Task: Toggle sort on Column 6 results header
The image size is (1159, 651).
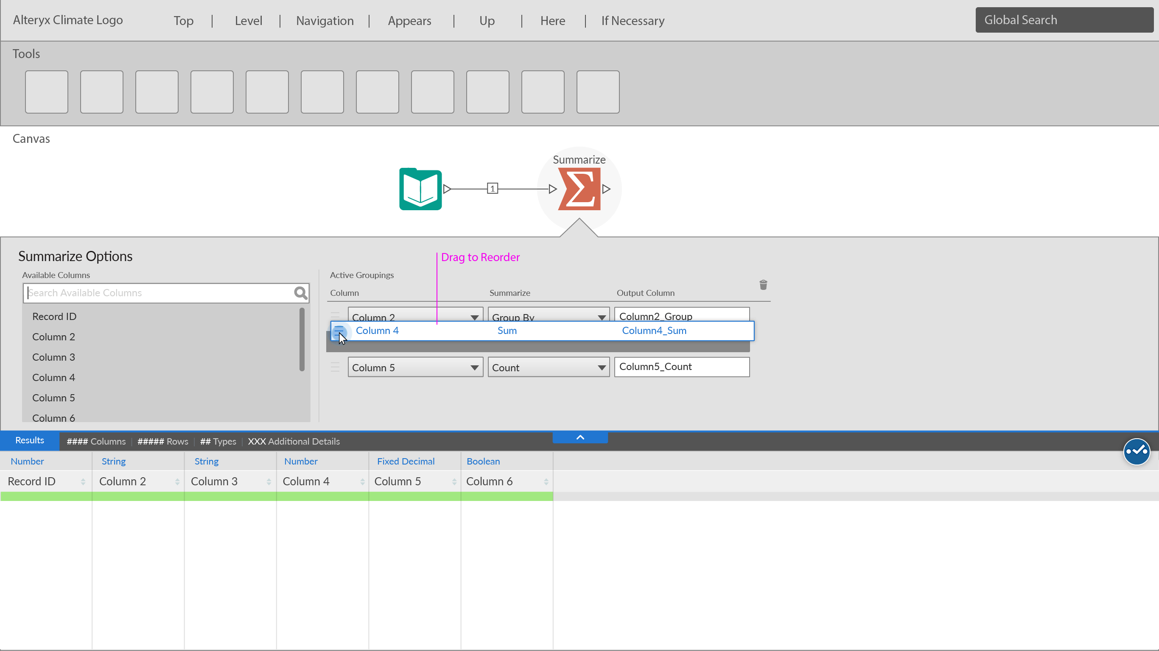Action: pos(546,481)
